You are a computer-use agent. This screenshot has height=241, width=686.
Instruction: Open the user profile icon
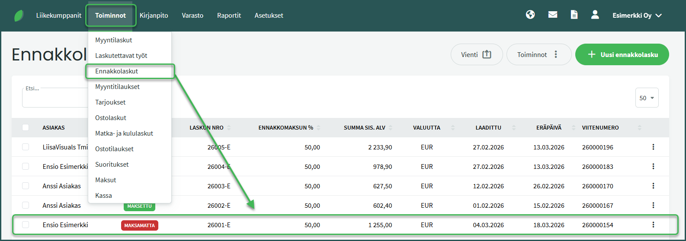click(x=595, y=15)
